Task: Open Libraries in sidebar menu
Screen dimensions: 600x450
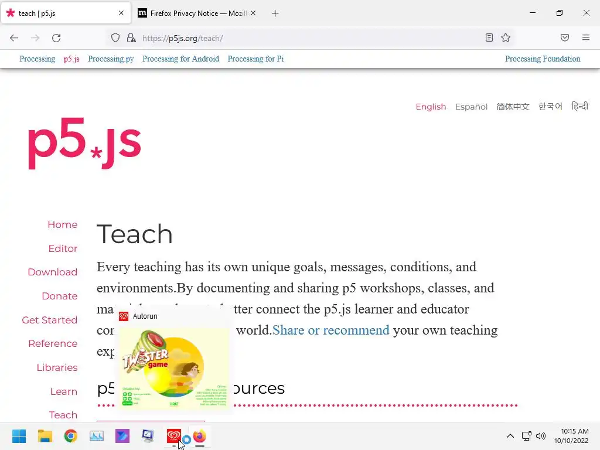Action: point(57,368)
